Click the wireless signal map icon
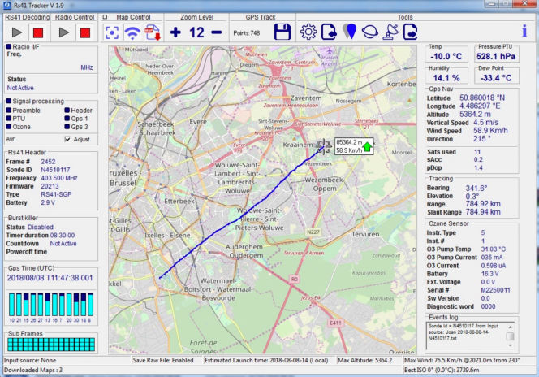Image resolution: width=539 pixels, height=377 pixels. tap(132, 32)
